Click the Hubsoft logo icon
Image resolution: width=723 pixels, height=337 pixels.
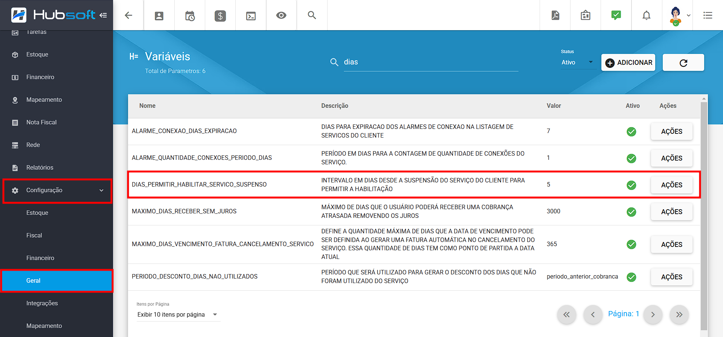tap(19, 15)
